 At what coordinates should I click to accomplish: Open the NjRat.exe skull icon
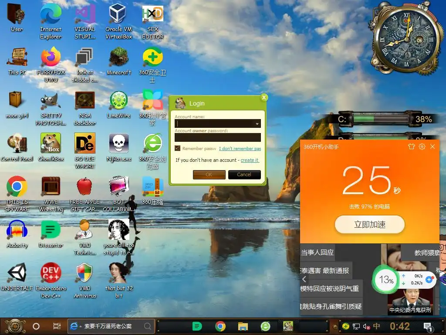(118, 147)
